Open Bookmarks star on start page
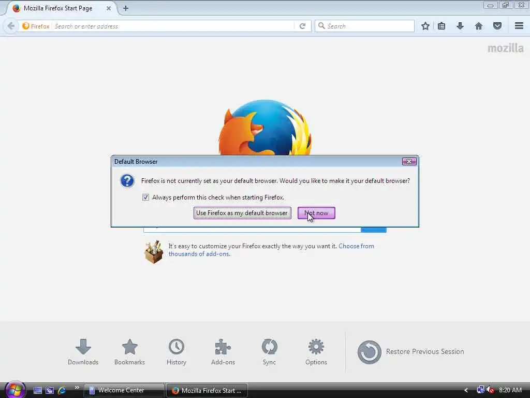530x398 pixels. [x=129, y=352]
